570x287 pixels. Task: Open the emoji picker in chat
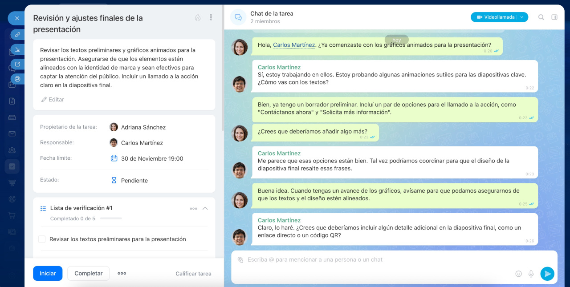point(518,274)
